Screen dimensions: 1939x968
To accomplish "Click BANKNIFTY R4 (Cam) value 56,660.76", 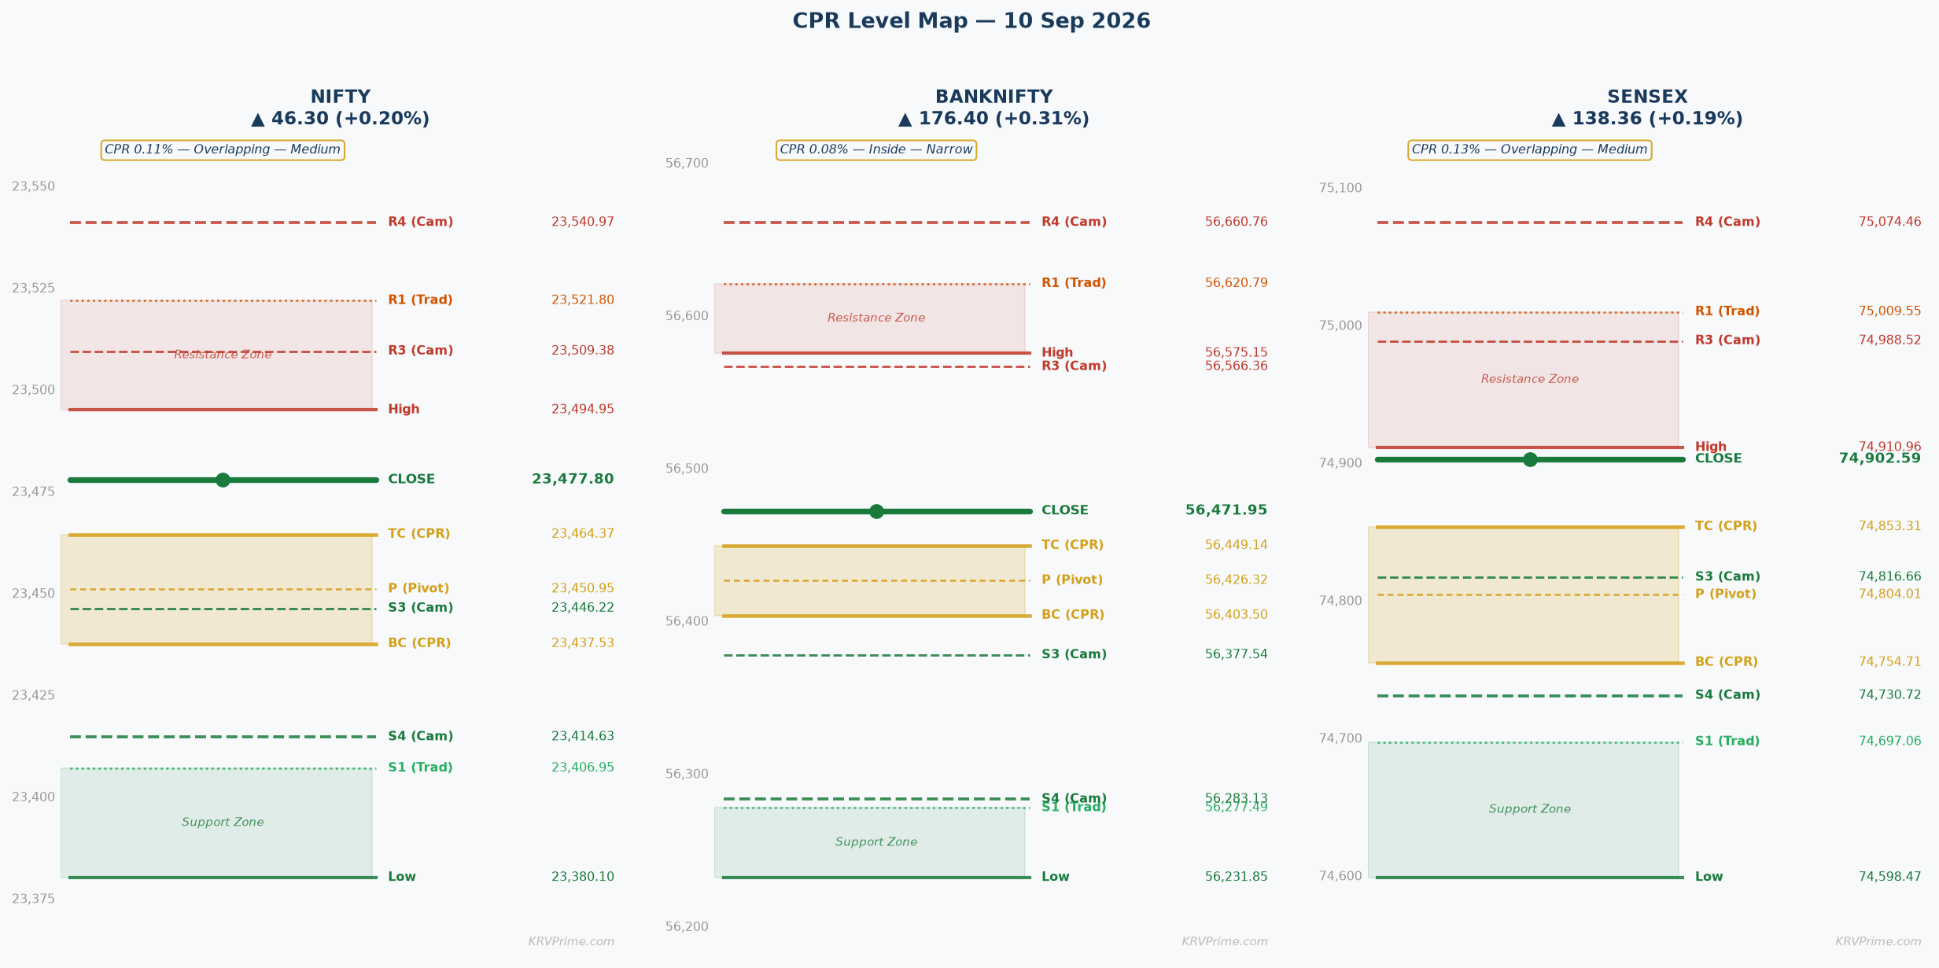I will [1237, 223].
